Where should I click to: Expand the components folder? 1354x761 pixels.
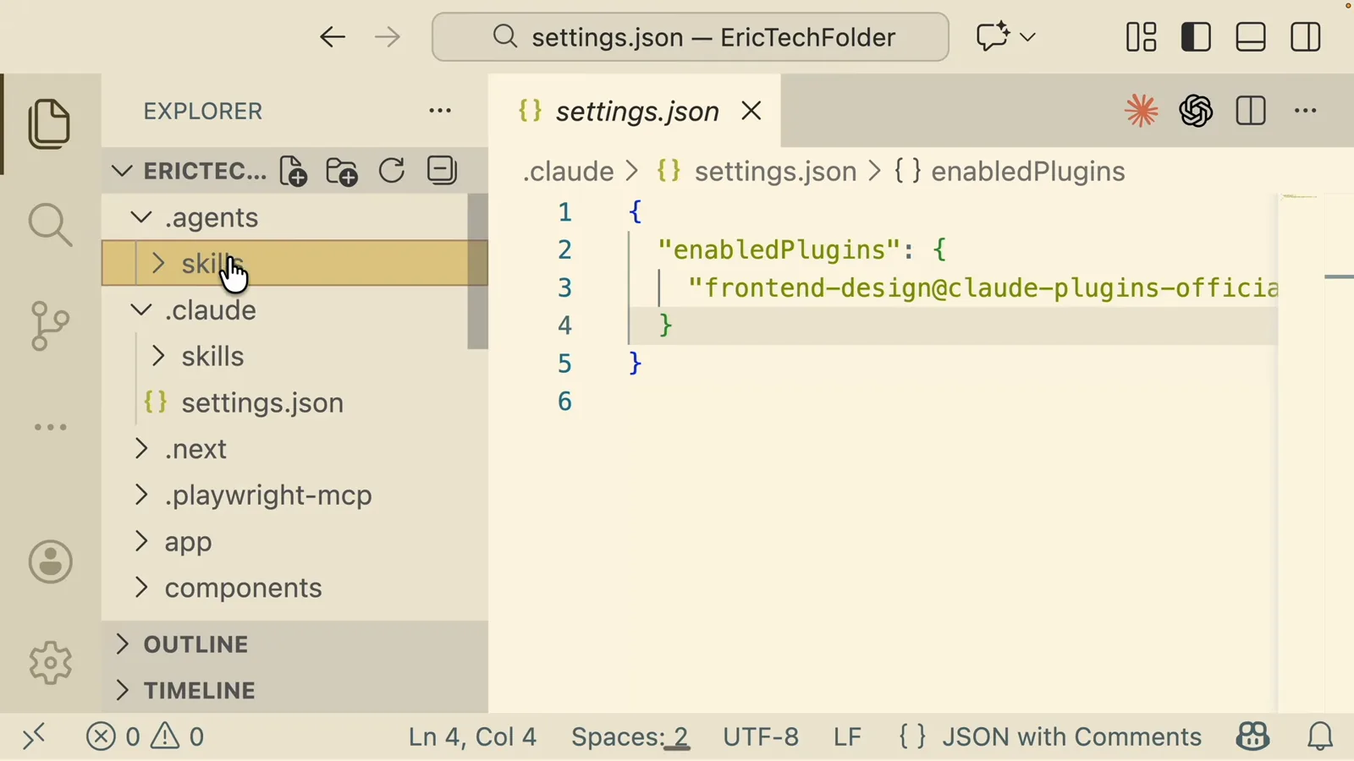[x=140, y=588]
